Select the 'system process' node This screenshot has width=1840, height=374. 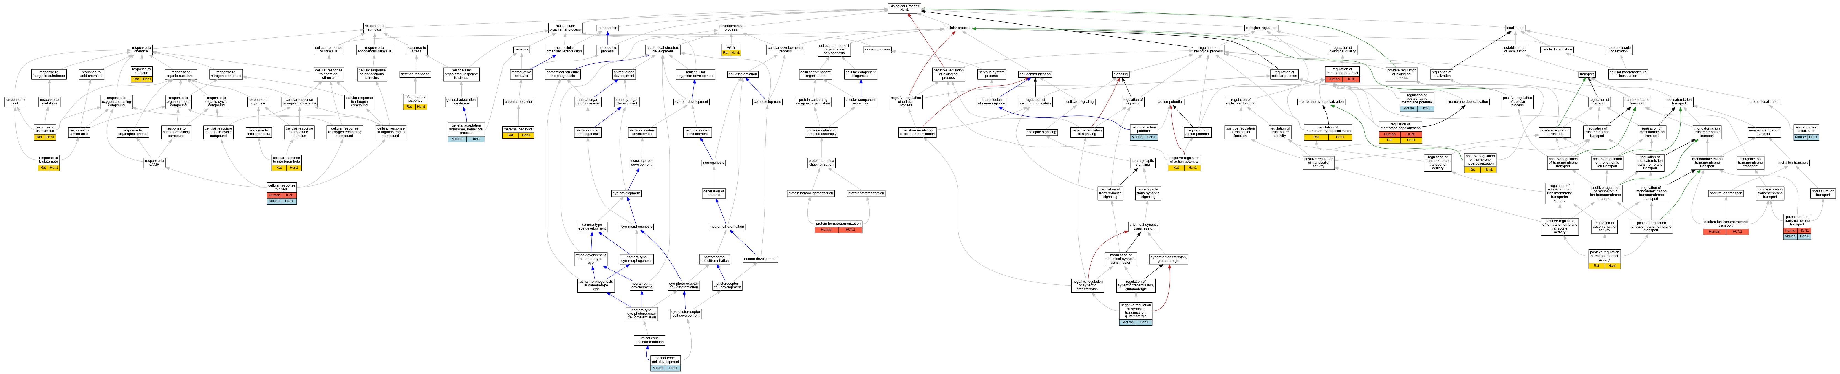pyautogui.click(x=877, y=50)
